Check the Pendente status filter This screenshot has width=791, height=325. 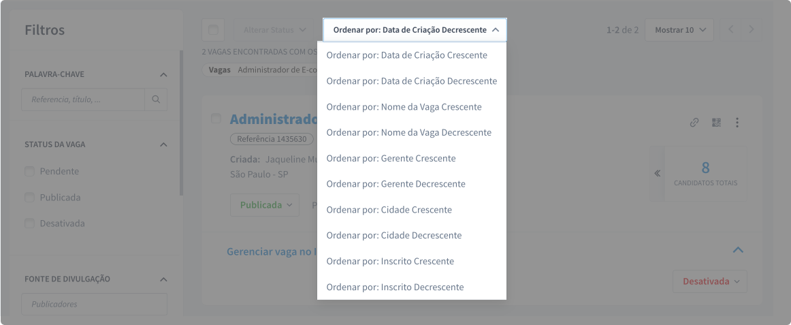pos(29,172)
